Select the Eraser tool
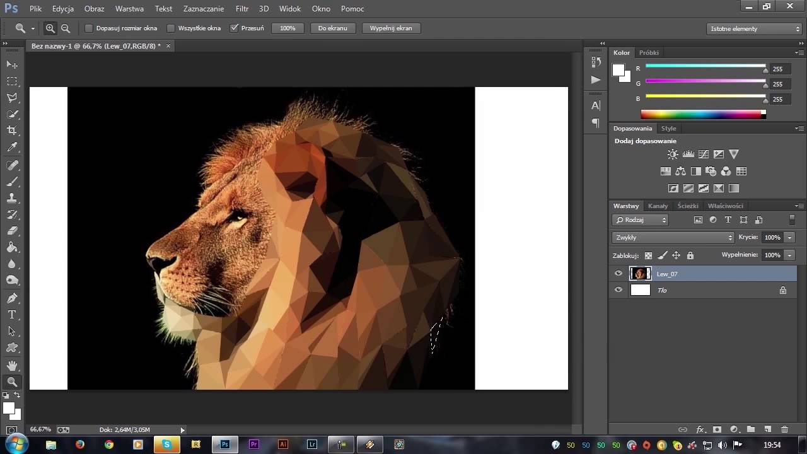This screenshot has width=807, height=454. (12, 231)
